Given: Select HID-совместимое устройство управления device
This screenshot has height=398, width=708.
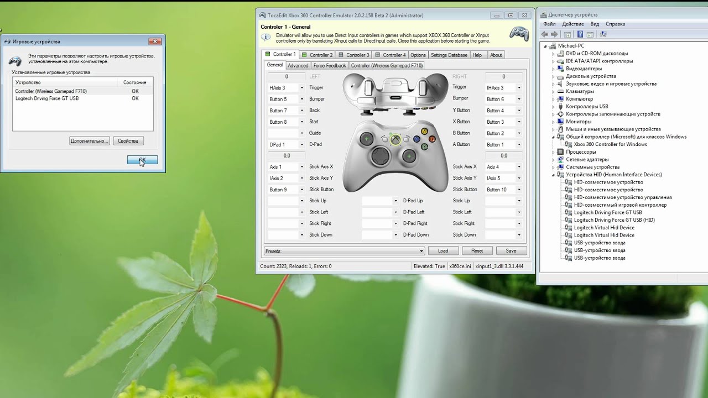Looking at the screenshot, I should (x=623, y=197).
